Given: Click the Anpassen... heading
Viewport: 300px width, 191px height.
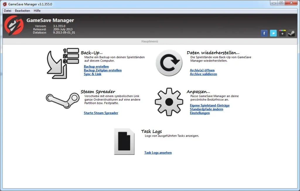Looking at the screenshot, I should (x=198, y=92).
